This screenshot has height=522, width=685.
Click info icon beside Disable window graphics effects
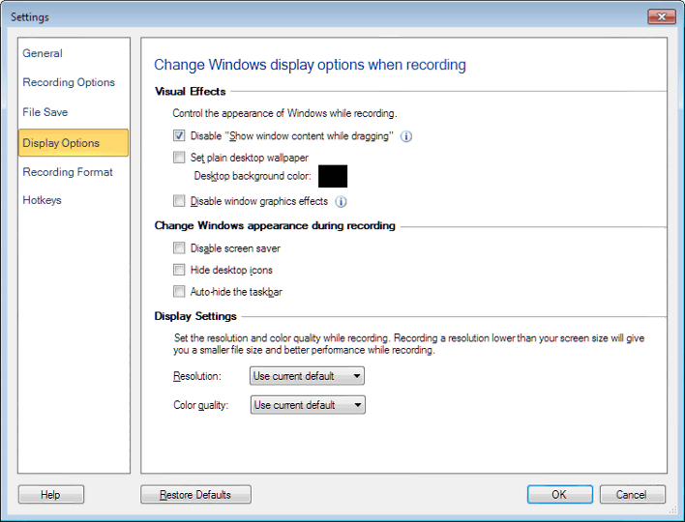[x=341, y=202]
